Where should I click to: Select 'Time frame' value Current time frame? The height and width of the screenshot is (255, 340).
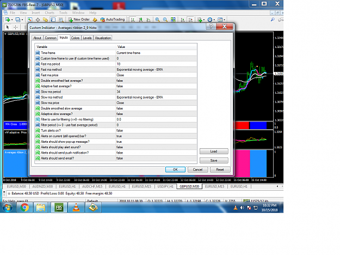(x=156, y=53)
